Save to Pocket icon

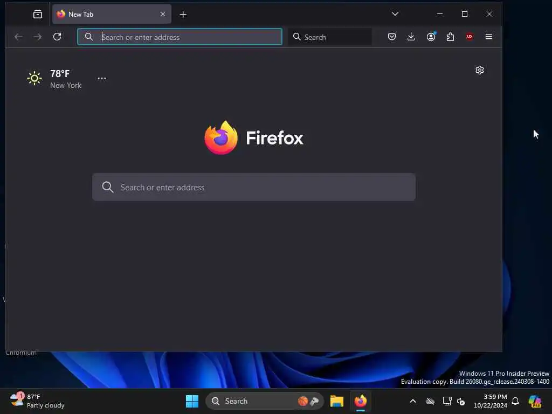coord(392,37)
